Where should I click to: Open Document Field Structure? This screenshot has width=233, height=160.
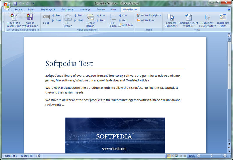click(207, 20)
